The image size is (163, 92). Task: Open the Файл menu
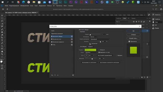(x=6, y=6)
